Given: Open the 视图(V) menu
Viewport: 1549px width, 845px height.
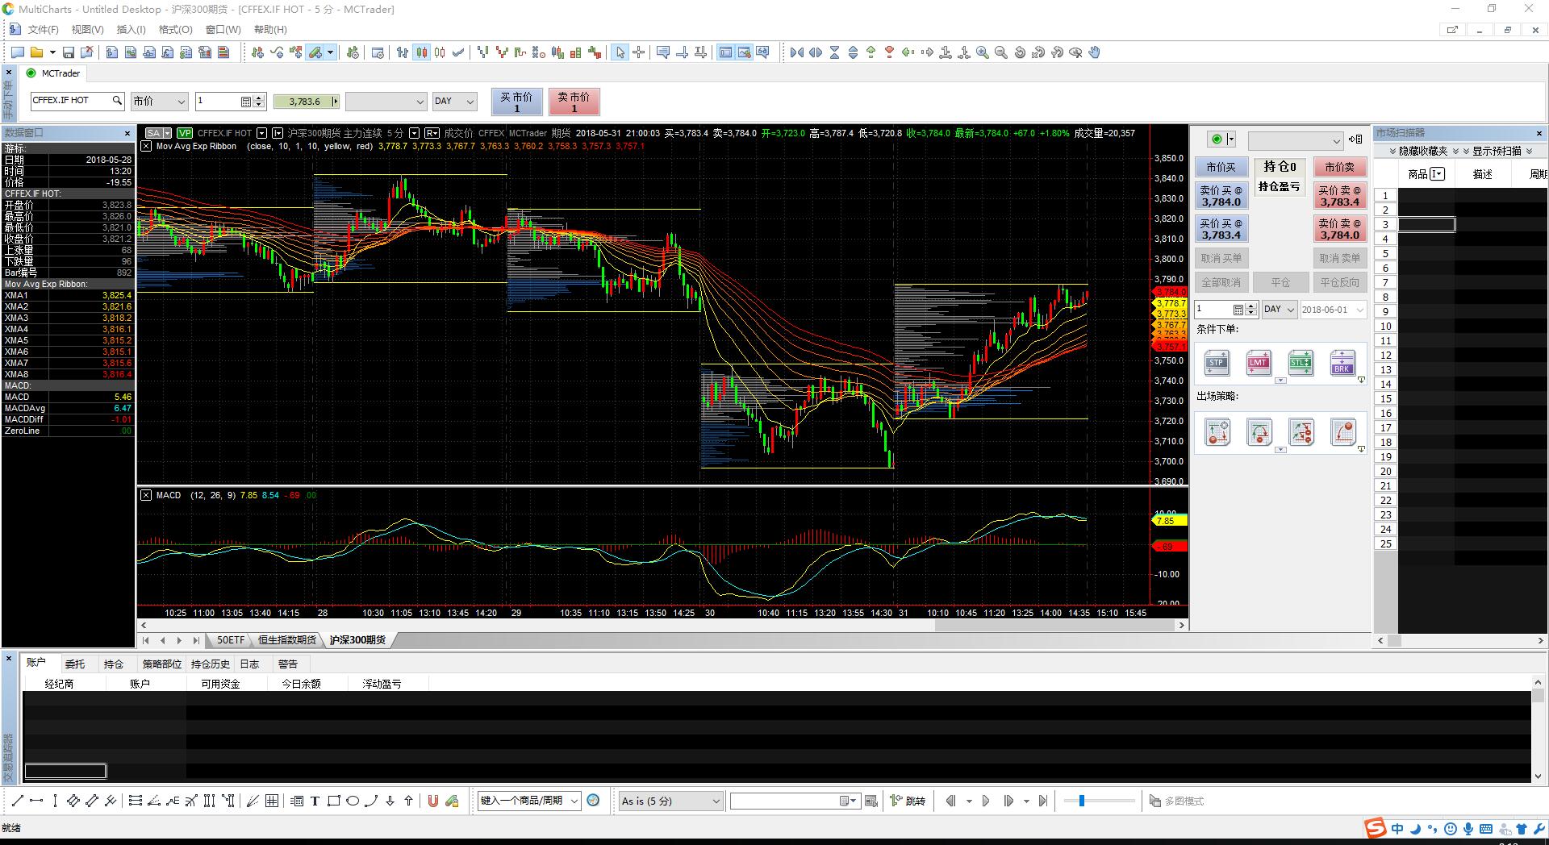Looking at the screenshot, I should 87,30.
